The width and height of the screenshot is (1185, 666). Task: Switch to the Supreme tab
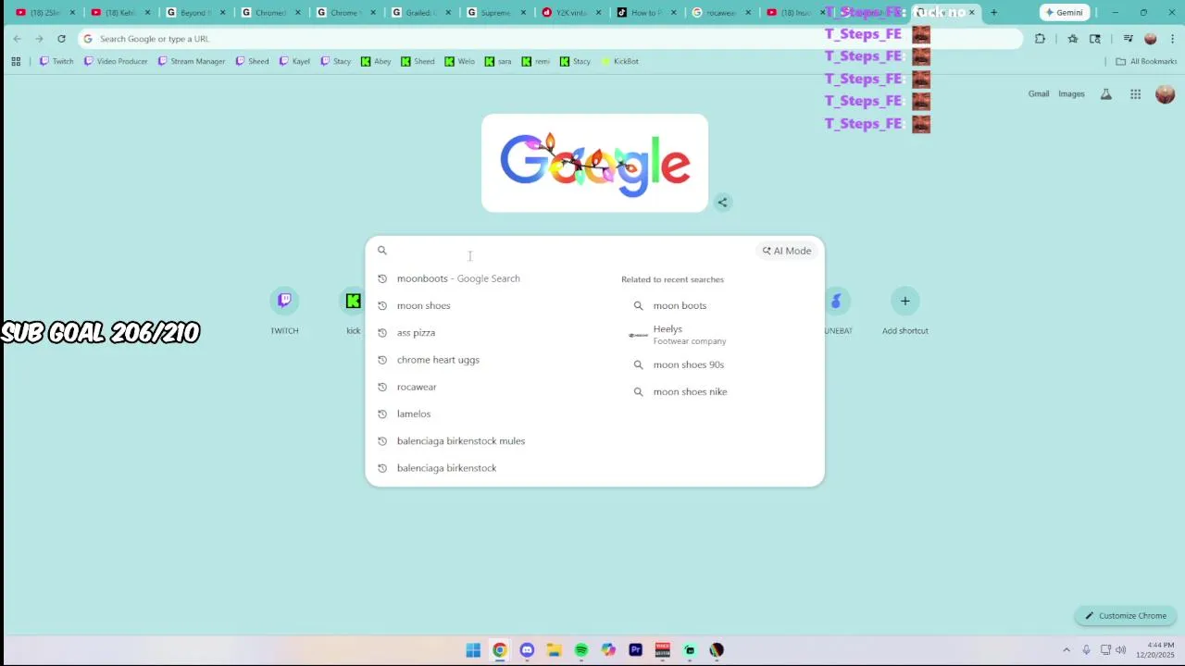coord(495,13)
